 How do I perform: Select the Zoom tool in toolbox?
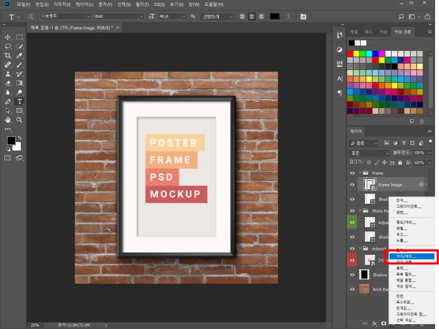(20, 120)
